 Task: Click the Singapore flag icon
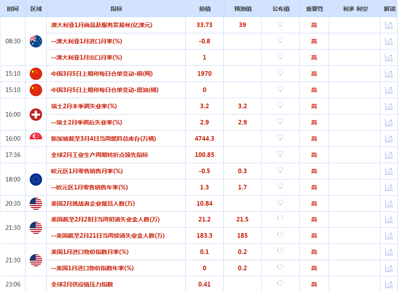(x=36, y=139)
